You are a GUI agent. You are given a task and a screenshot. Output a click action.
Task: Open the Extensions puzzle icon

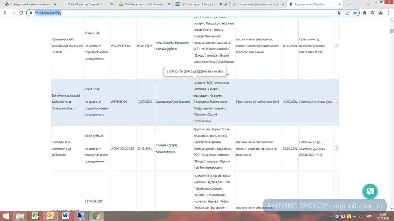(x=365, y=13)
